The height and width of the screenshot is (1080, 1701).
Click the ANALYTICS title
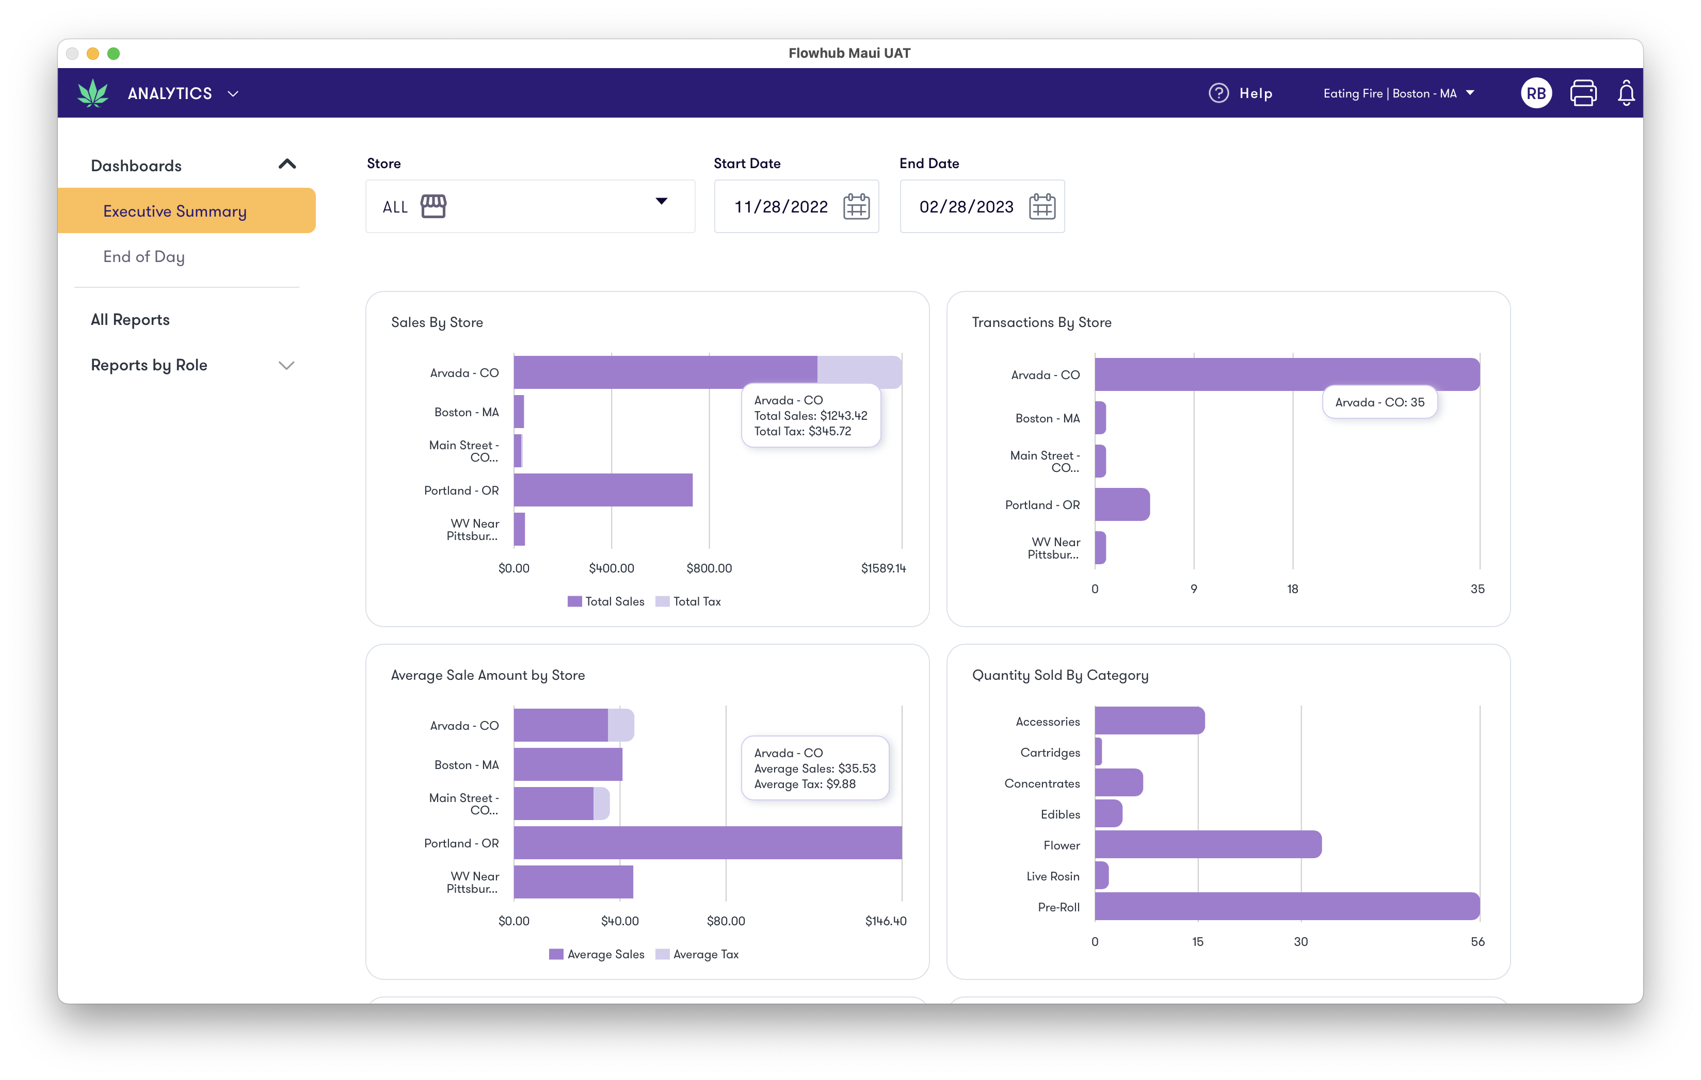(x=170, y=93)
